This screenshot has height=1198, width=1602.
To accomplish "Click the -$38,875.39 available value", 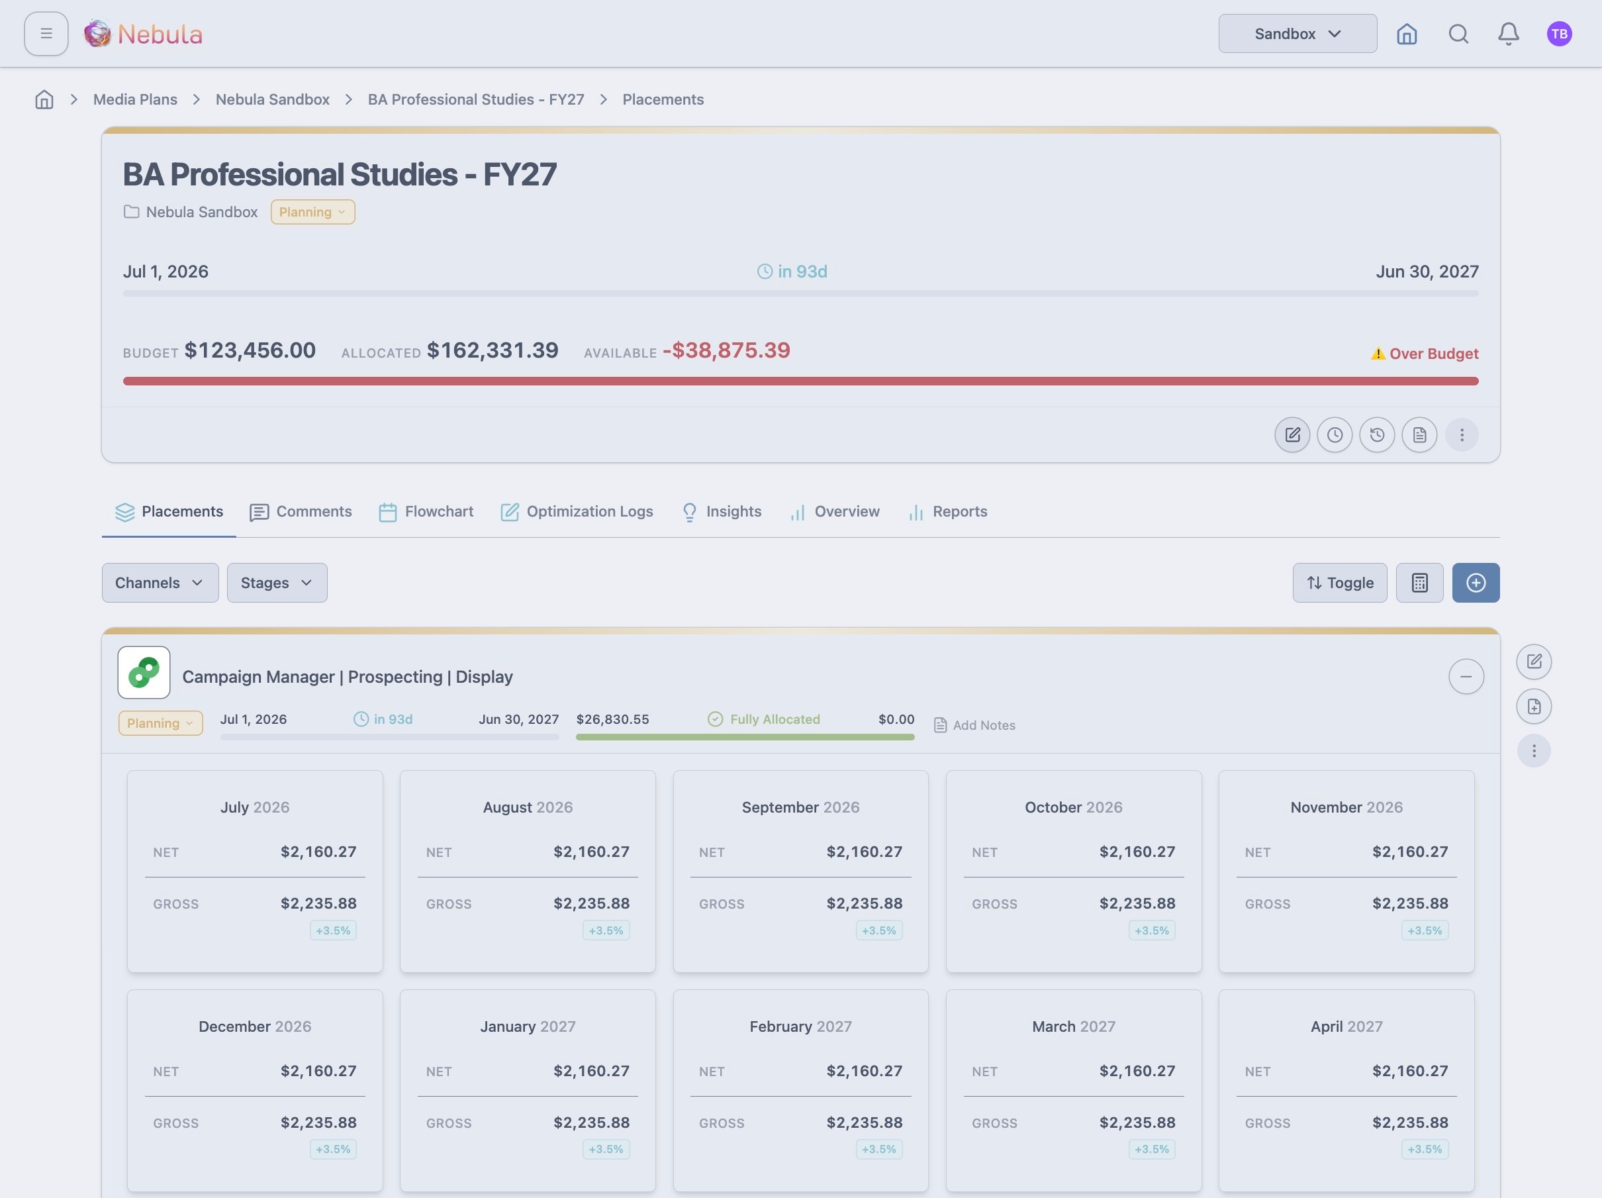I will pyautogui.click(x=726, y=350).
